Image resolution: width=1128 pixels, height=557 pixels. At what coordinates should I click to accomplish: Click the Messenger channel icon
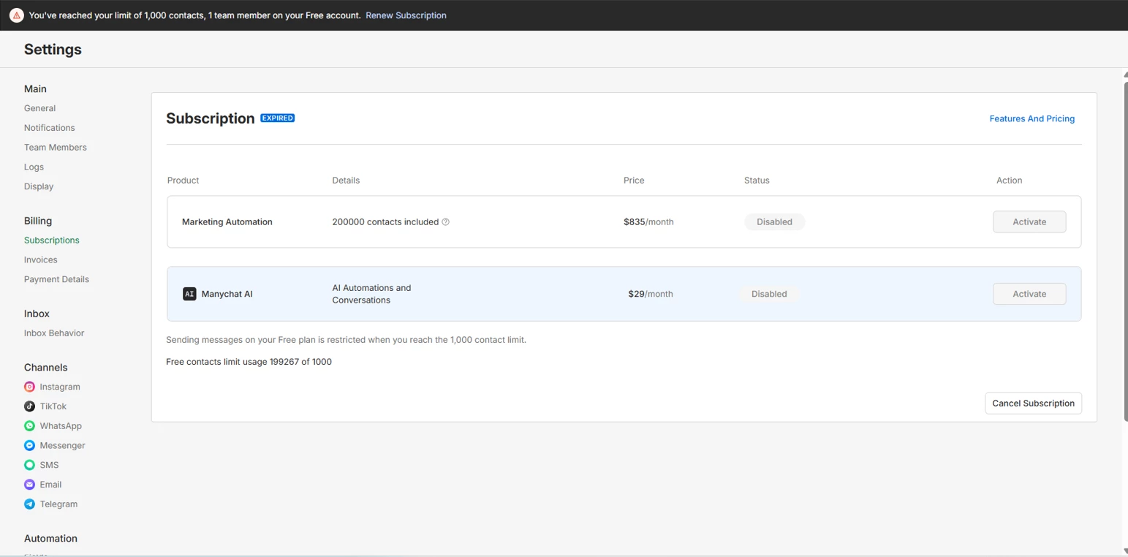(29, 446)
